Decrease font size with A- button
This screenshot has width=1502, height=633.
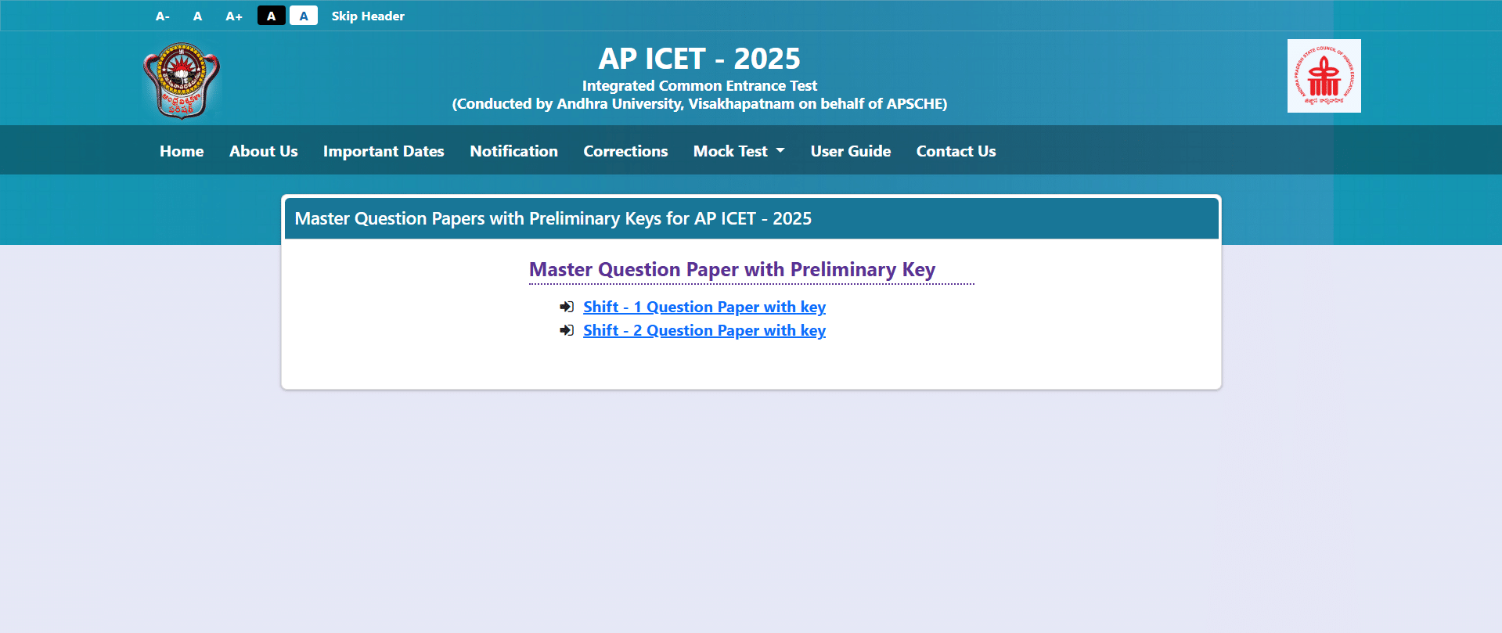[x=163, y=16]
